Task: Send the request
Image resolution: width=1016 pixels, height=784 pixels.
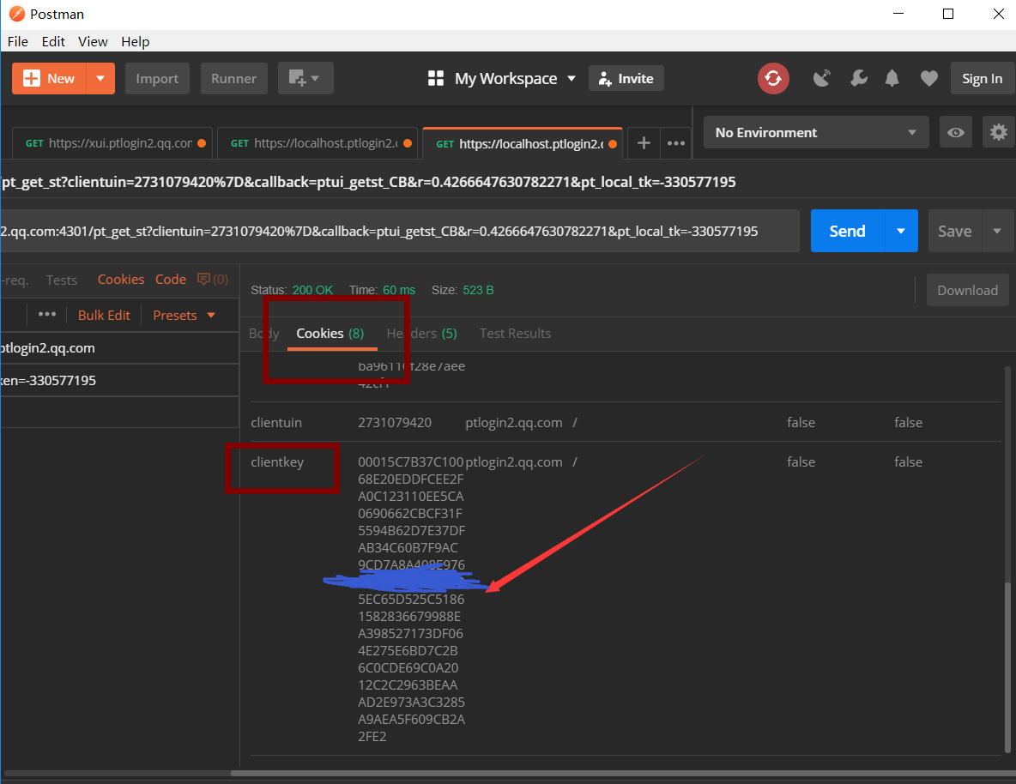Action: coord(847,232)
